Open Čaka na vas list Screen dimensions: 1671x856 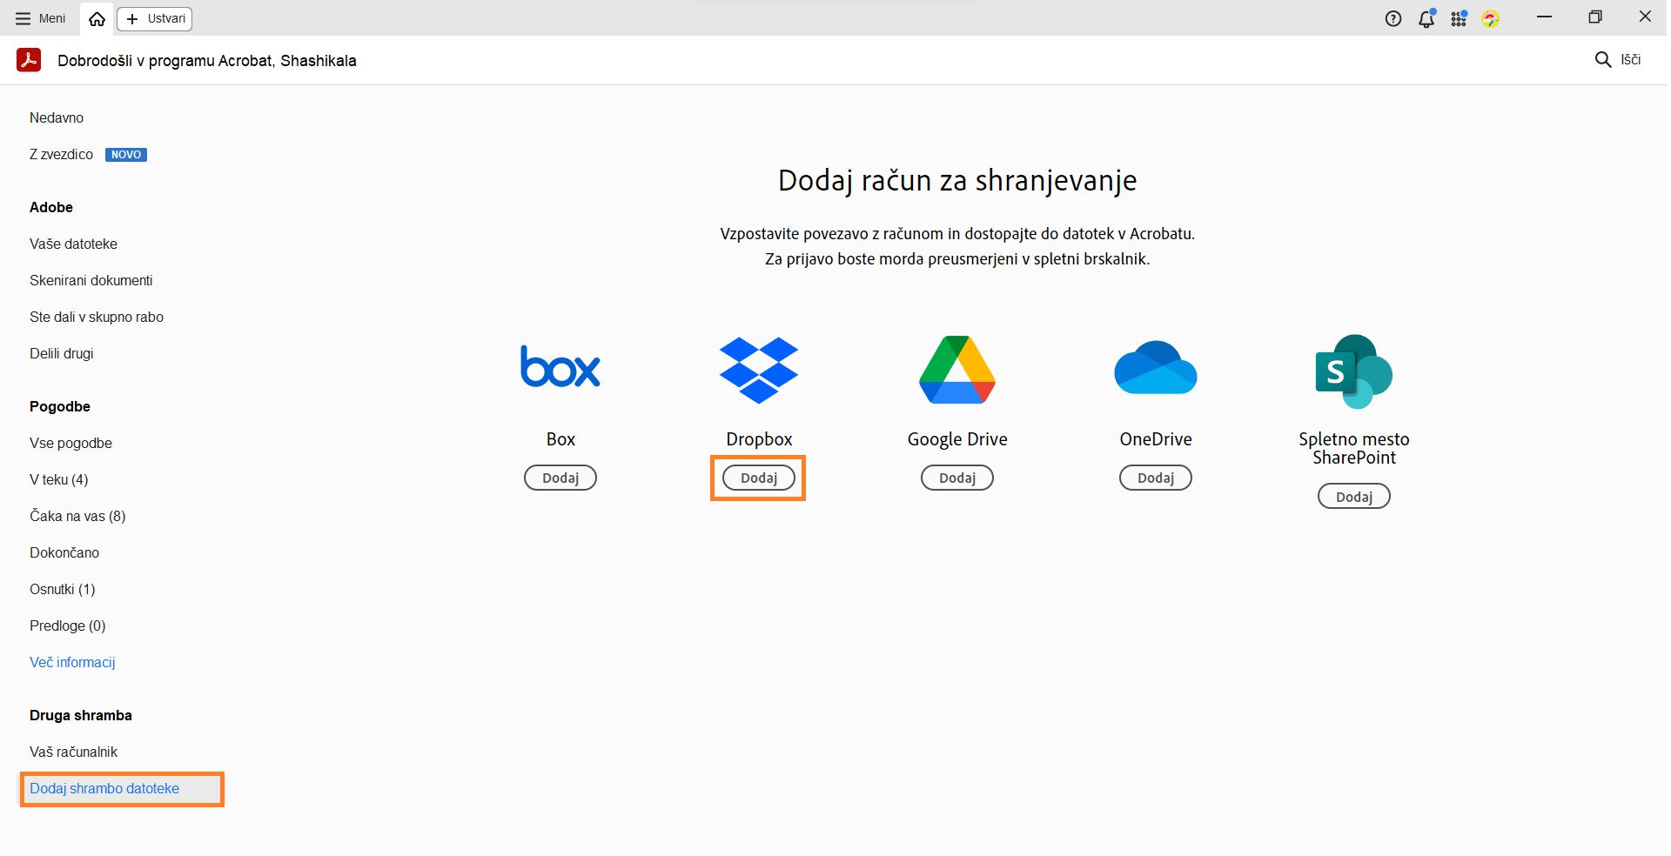coord(77,516)
